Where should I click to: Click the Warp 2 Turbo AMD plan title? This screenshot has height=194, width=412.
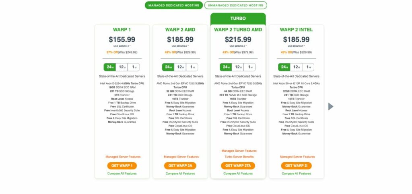click(x=238, y=30)
